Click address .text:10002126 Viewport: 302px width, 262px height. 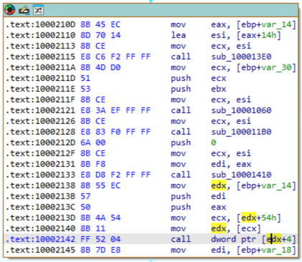[40, 121]
